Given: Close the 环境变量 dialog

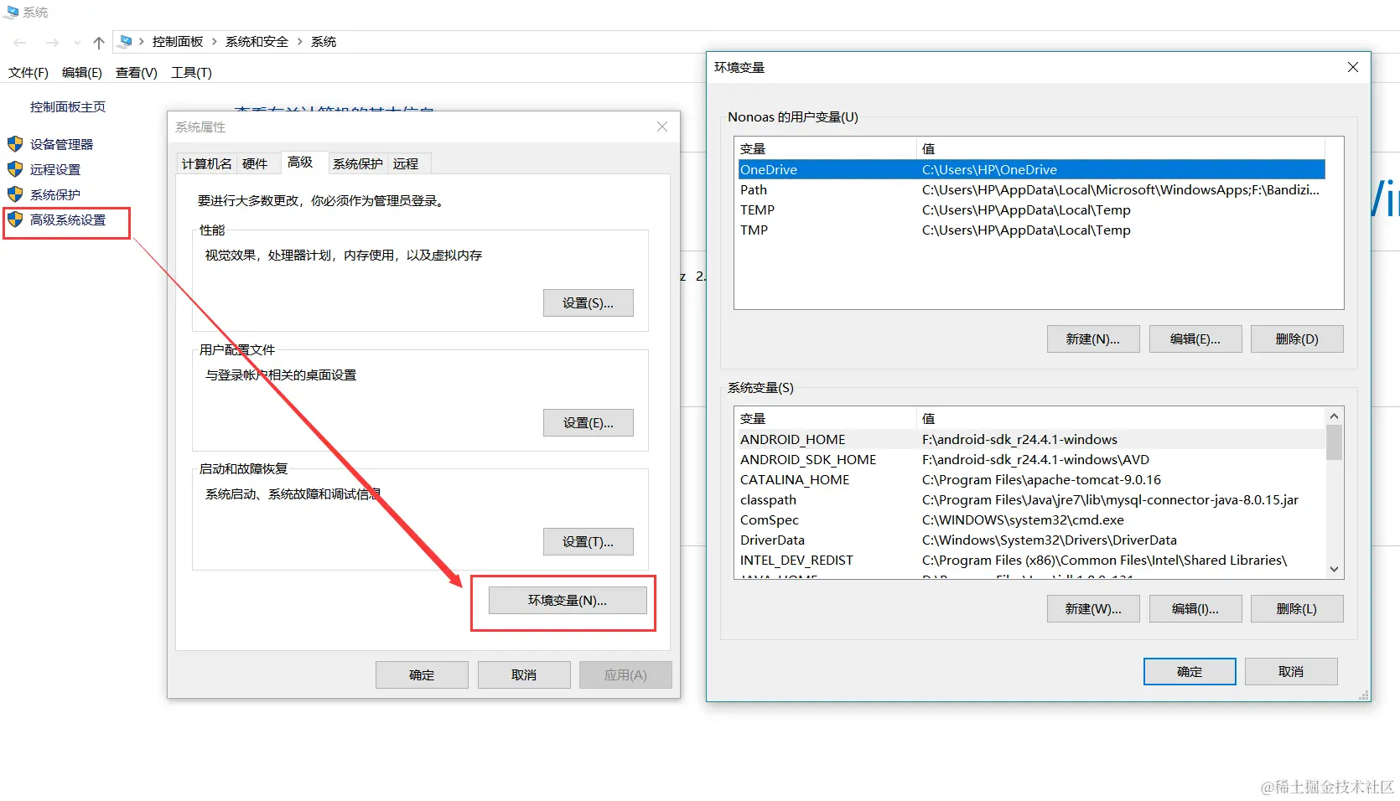Looking at the screenshot, I should tap(1352, 67).
